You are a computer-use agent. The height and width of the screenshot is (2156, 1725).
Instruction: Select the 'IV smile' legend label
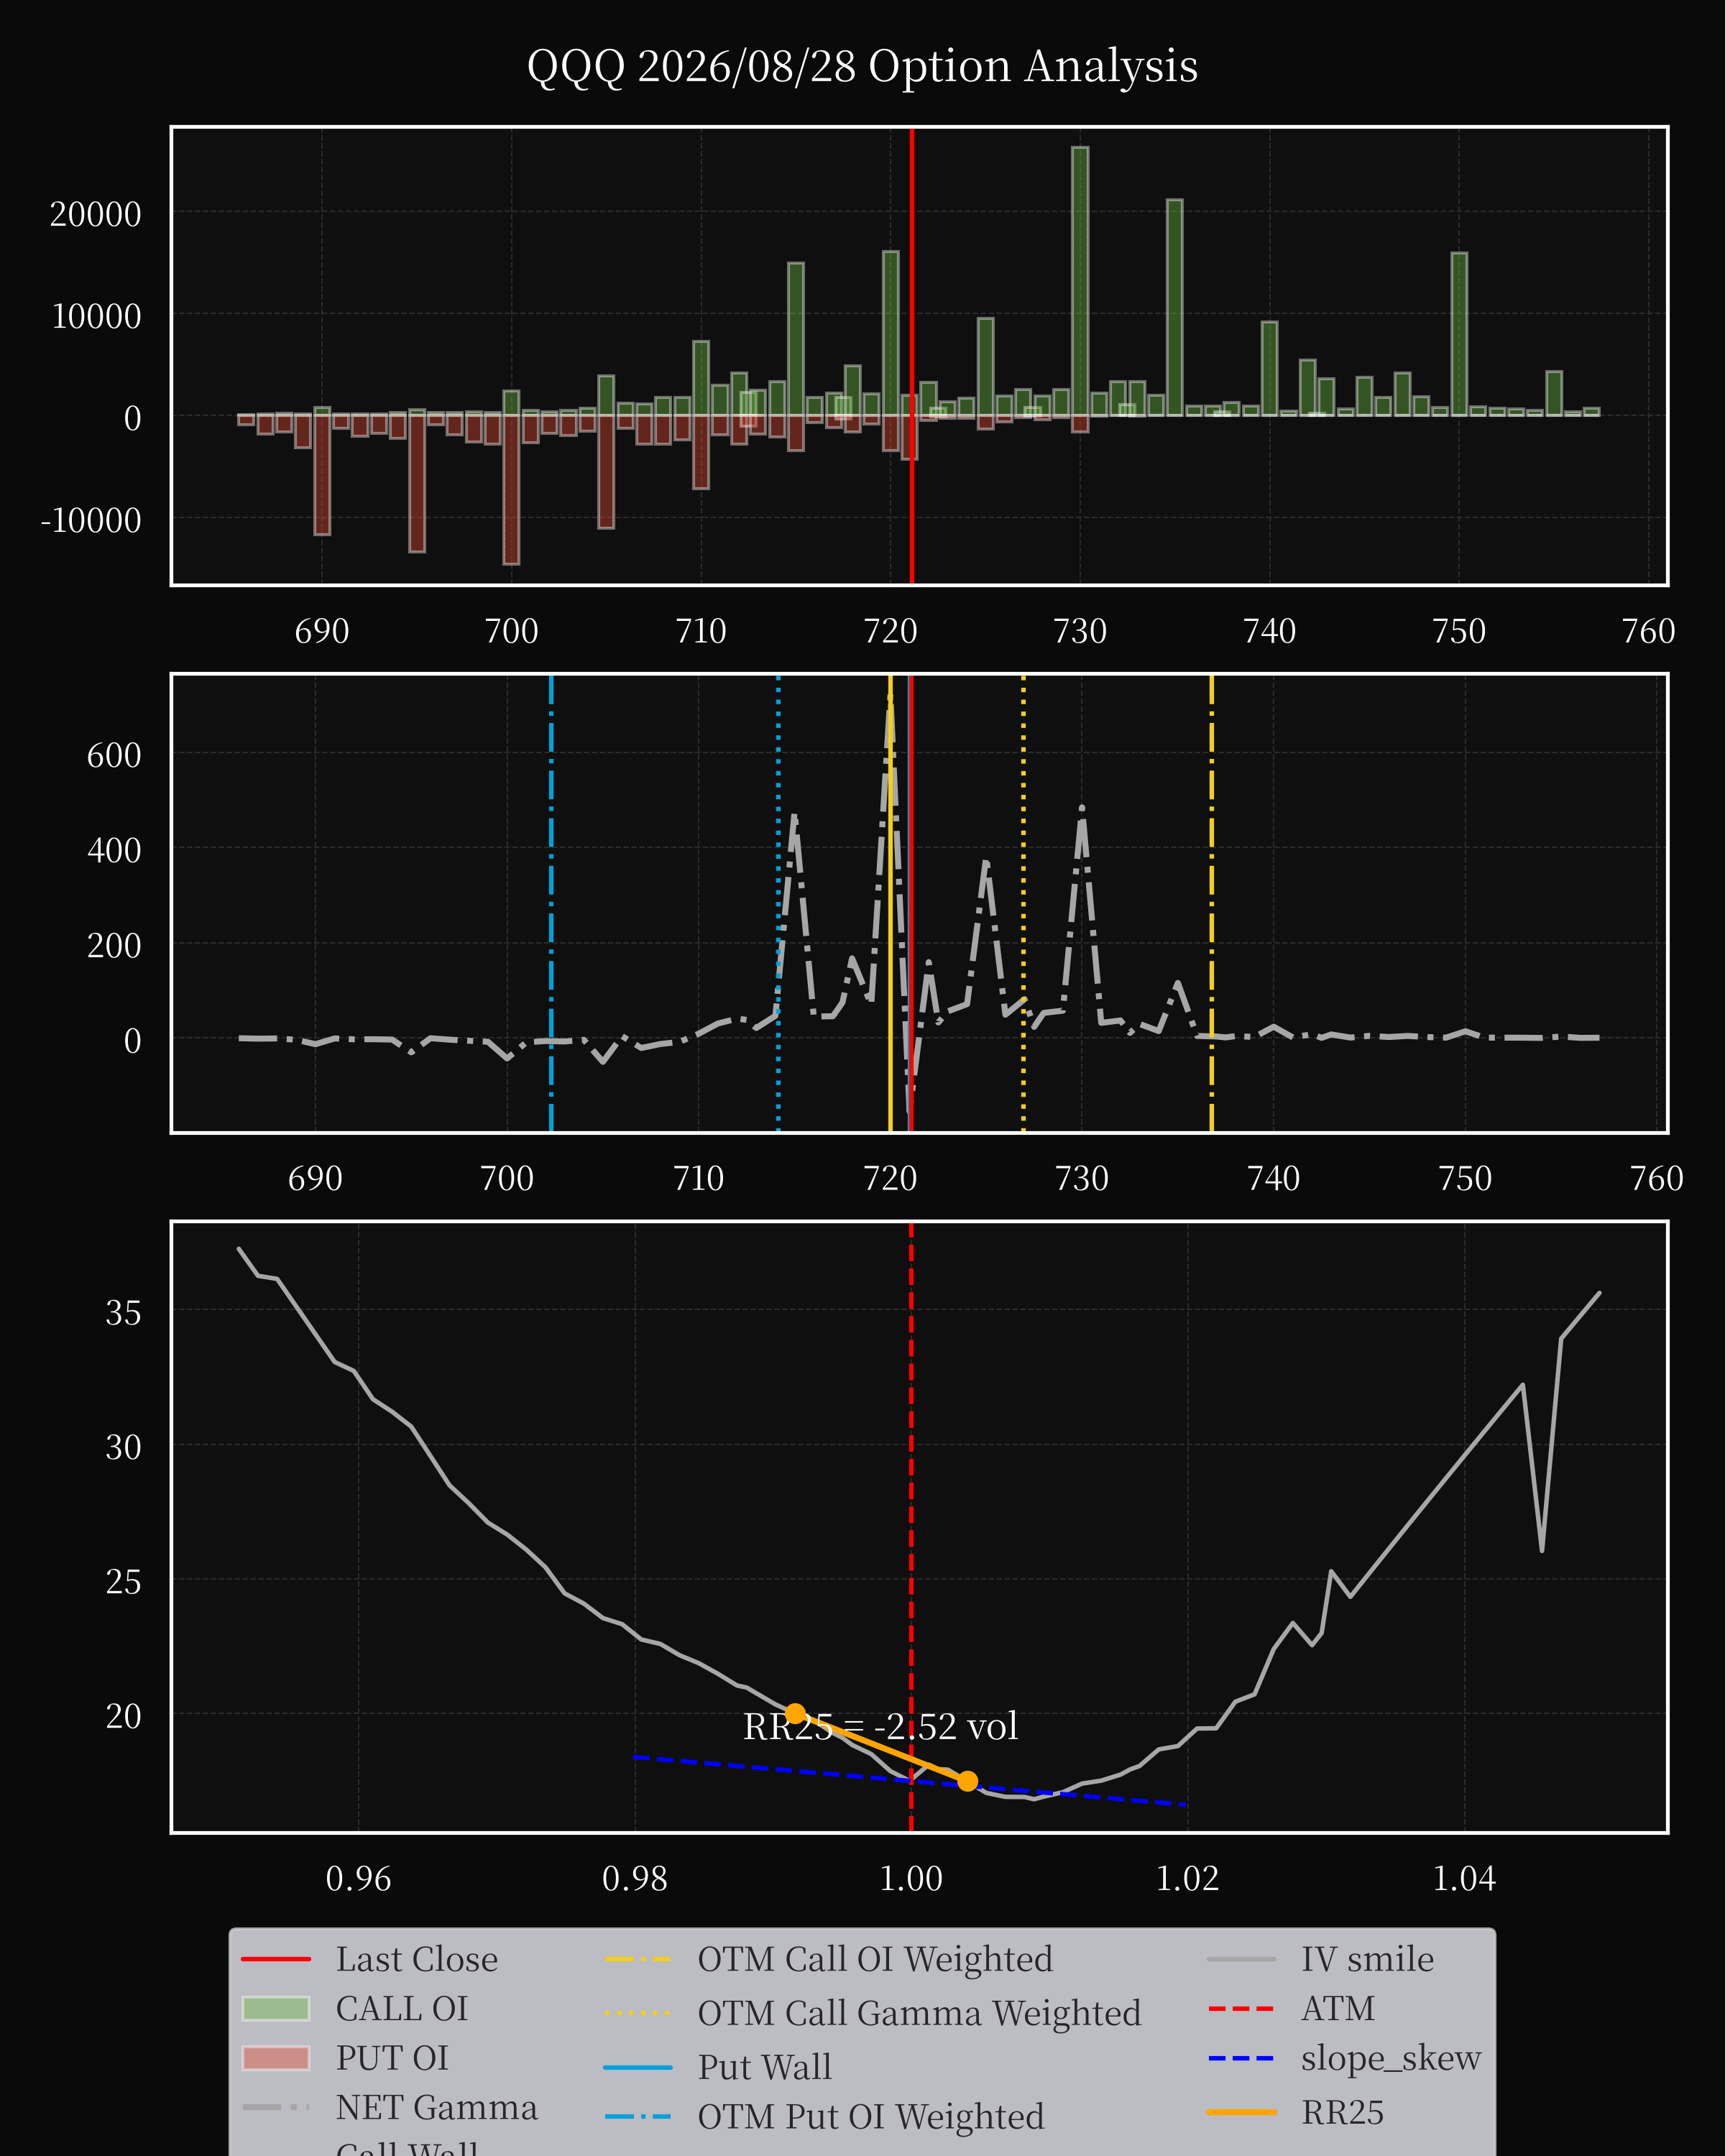pyautogui.click(x=1367, y=1959)
